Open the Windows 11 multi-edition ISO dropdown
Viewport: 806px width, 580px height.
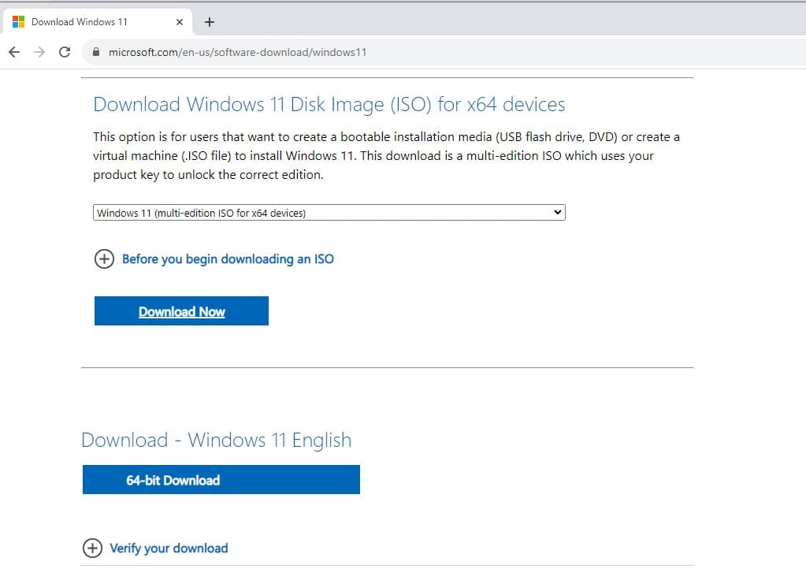(x=329, y=213)
